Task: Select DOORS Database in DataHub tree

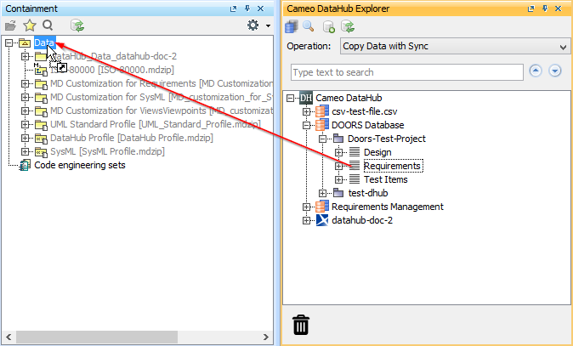Action: click(x=367, y=125)
